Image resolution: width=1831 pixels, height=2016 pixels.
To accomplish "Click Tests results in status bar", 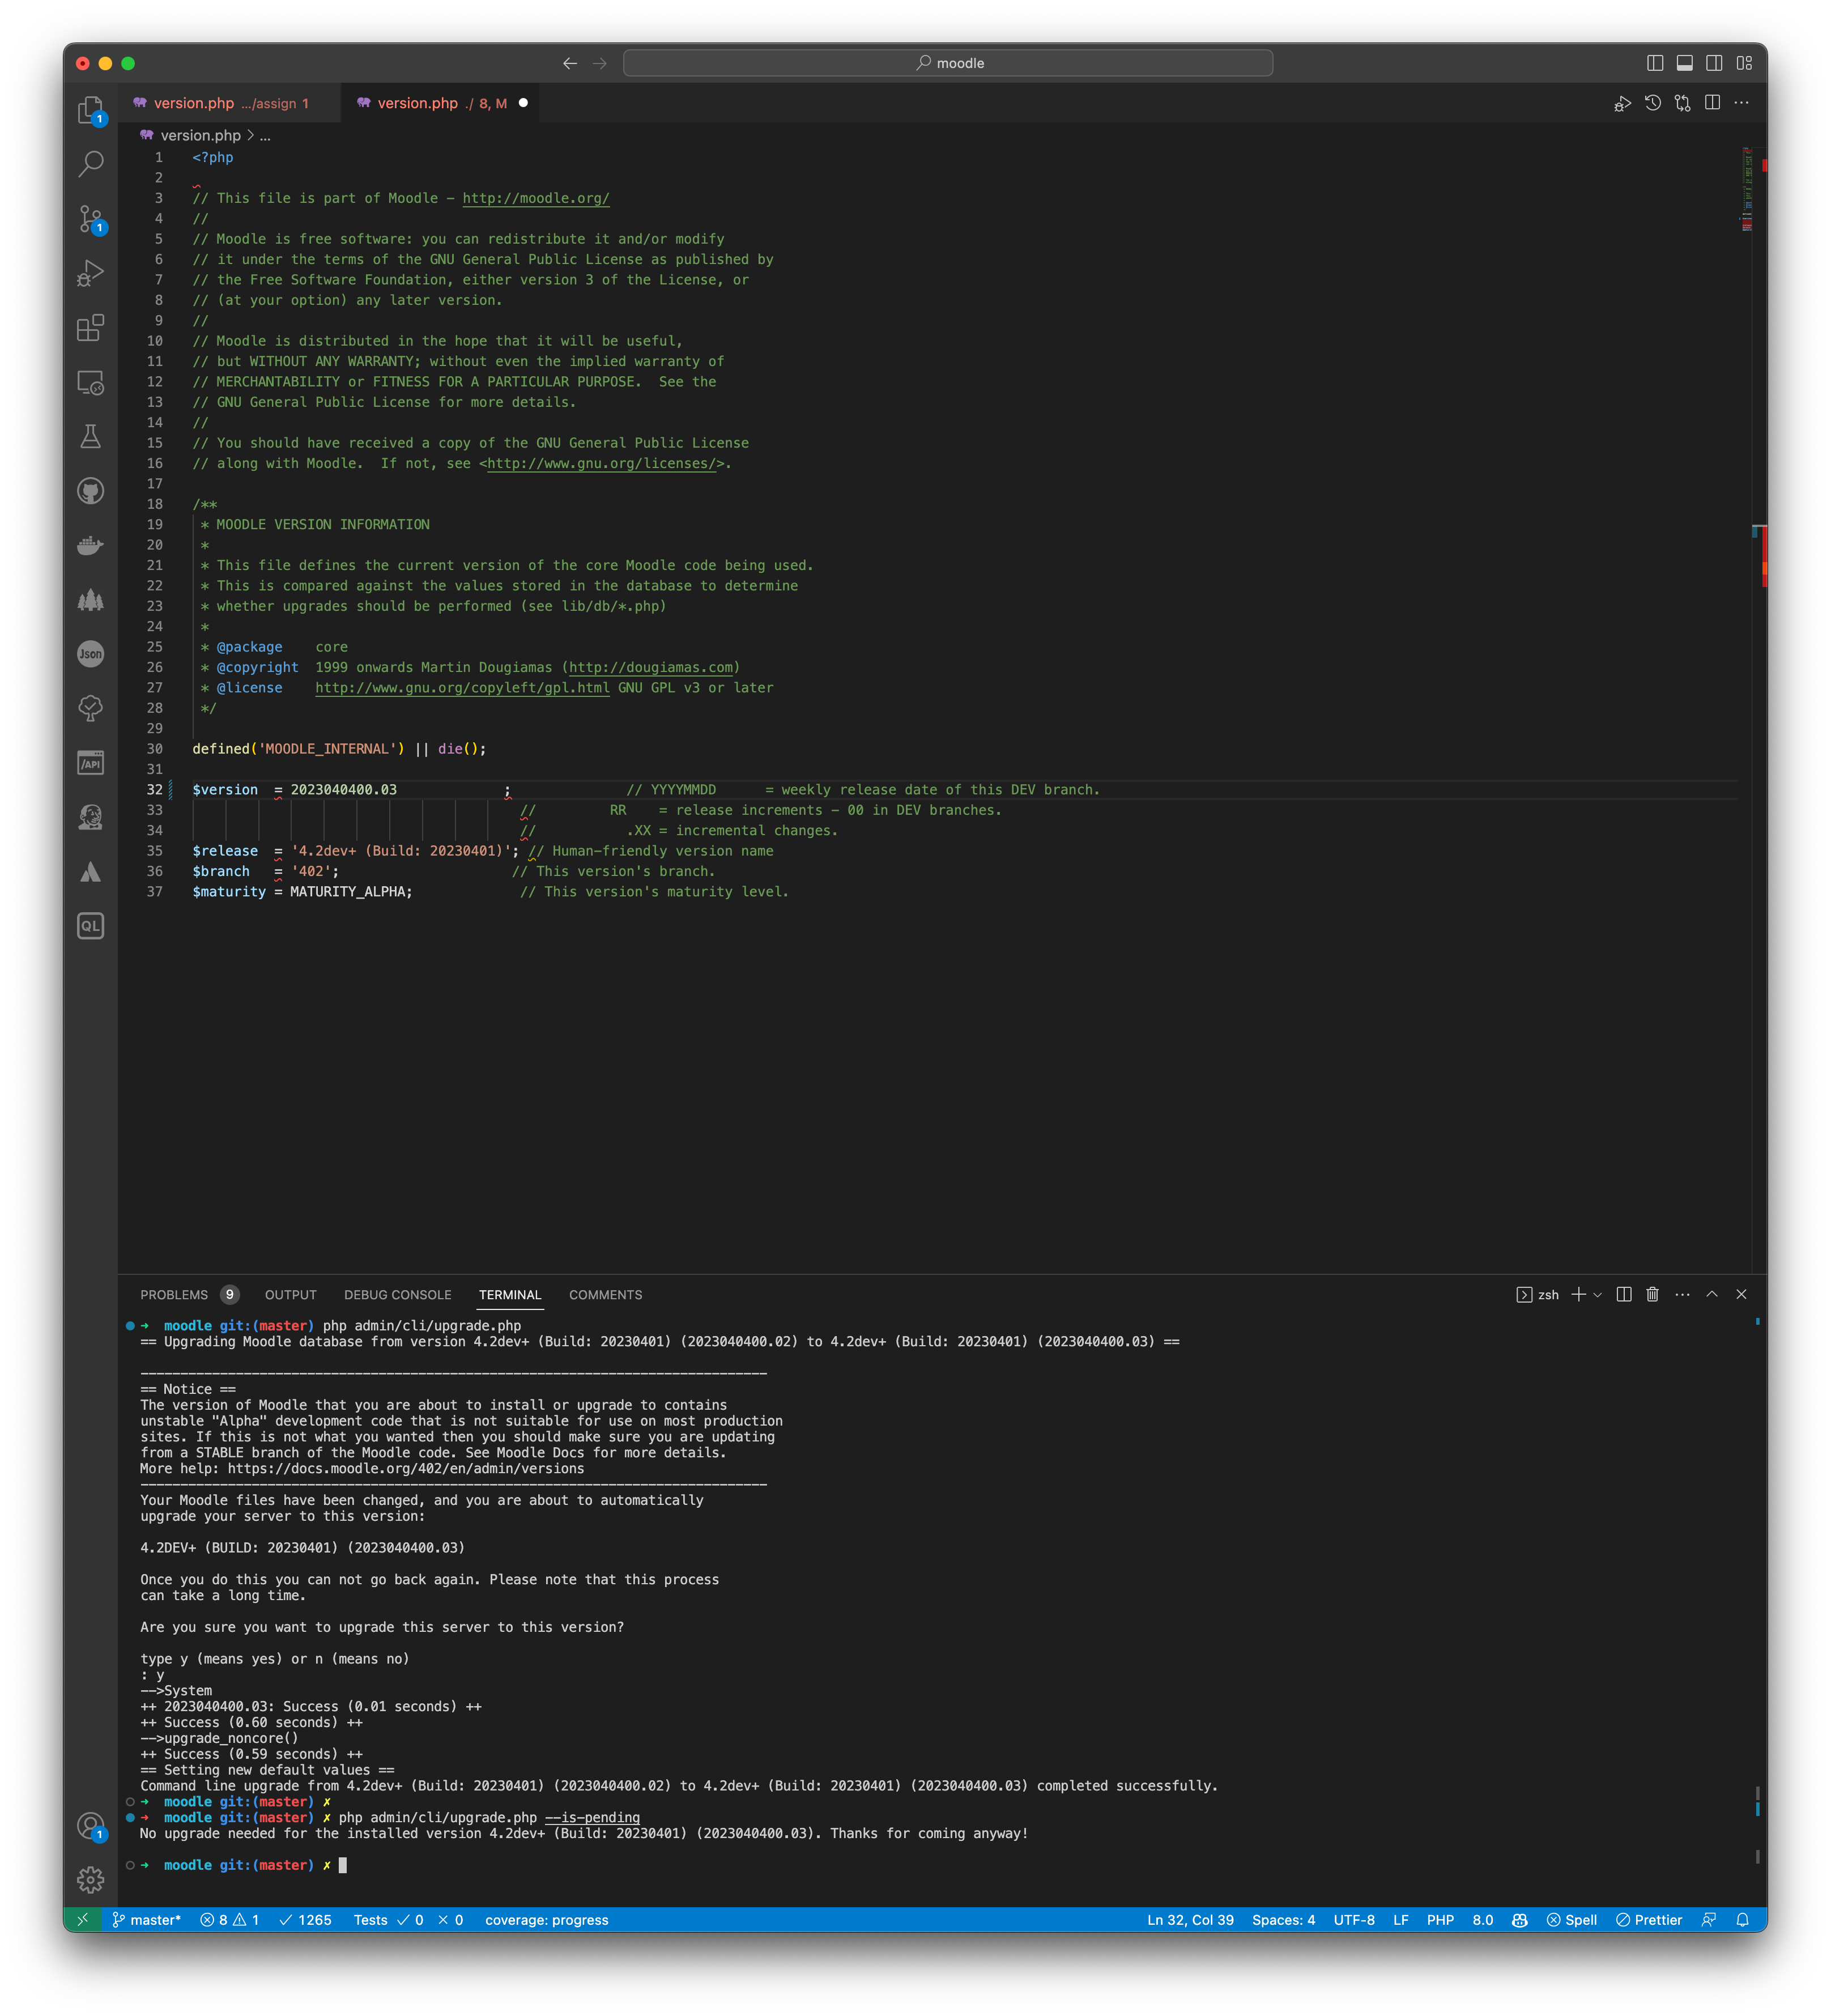I will click(x=408, y=1920).
